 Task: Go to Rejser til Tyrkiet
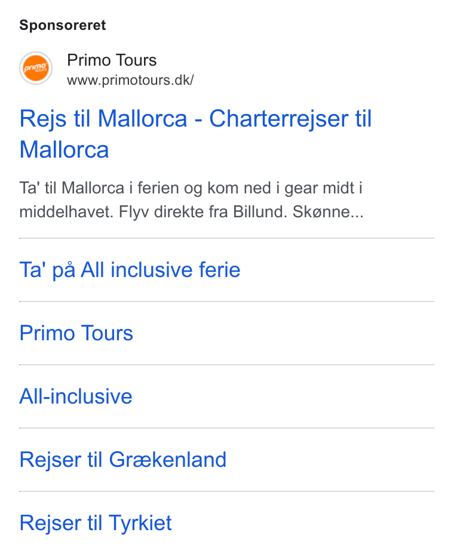click(x=96, y=522)
